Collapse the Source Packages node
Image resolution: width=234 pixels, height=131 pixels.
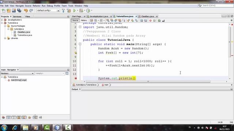click(5, 26)
